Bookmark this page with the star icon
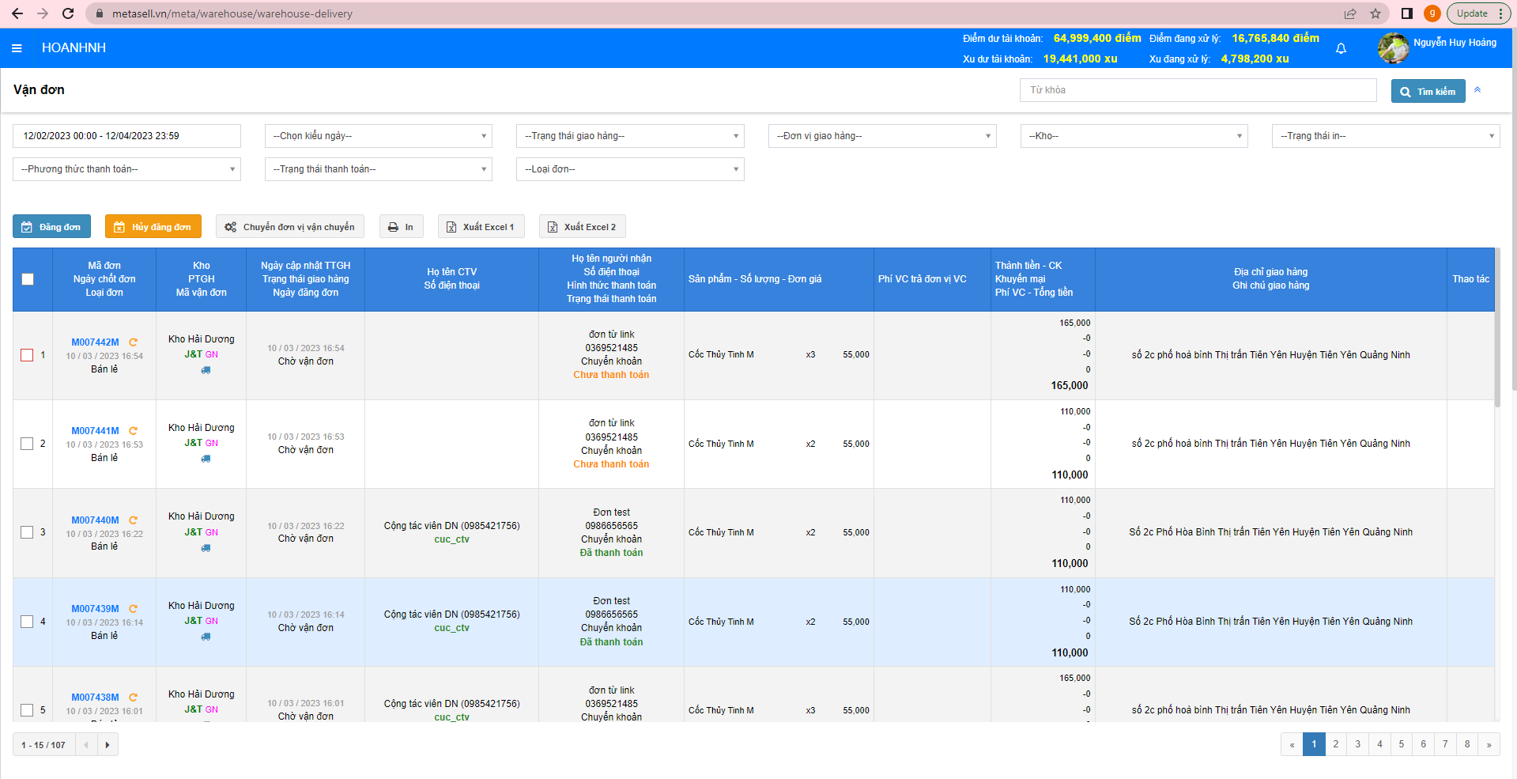Image resolution: width=1517 pixels, height=779 pixels. point(1375,13)
